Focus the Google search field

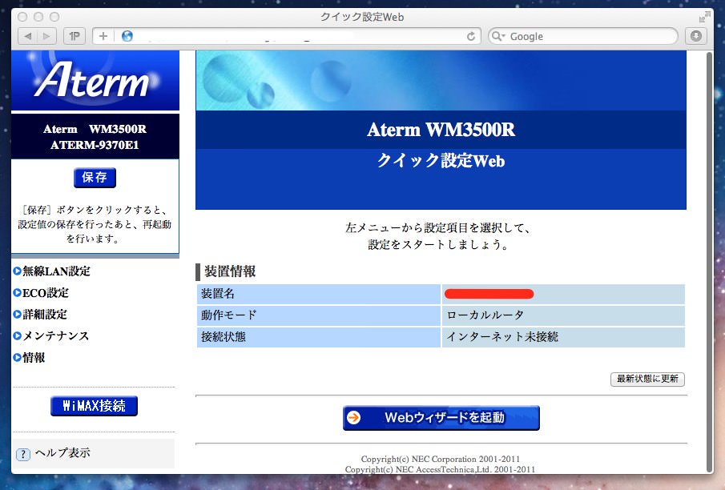(x=583, y=36)
